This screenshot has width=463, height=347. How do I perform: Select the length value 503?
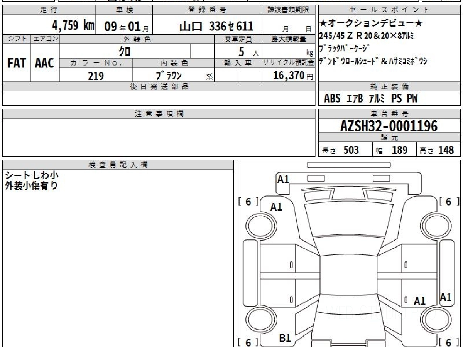(x=351, y=150)
